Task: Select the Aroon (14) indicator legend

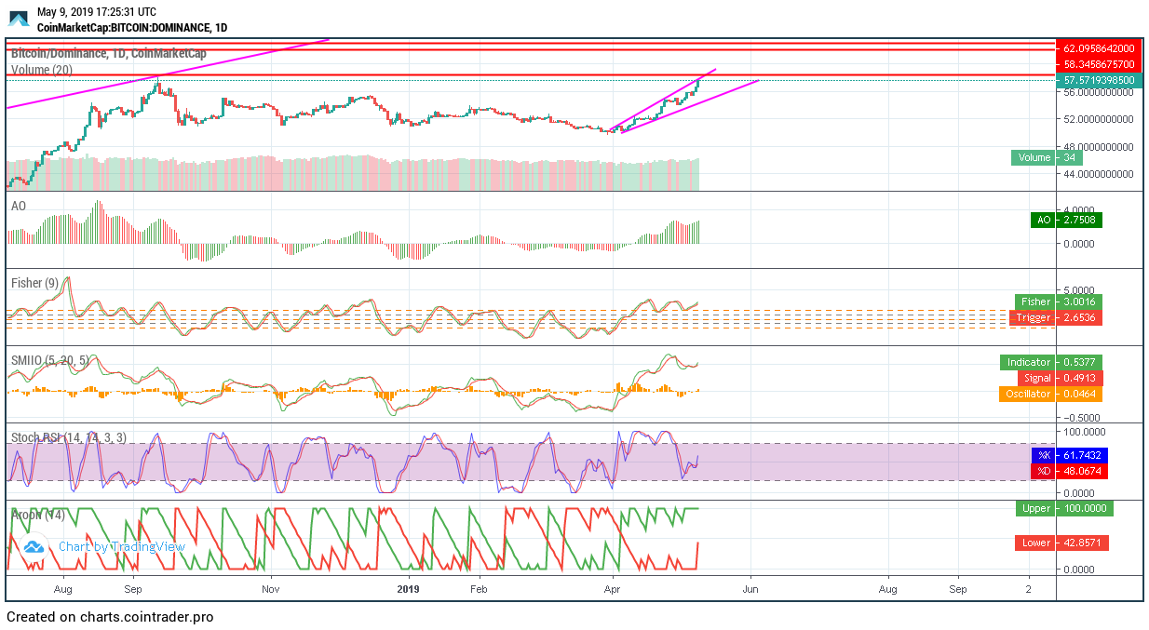Action: (x=37, y=515)
